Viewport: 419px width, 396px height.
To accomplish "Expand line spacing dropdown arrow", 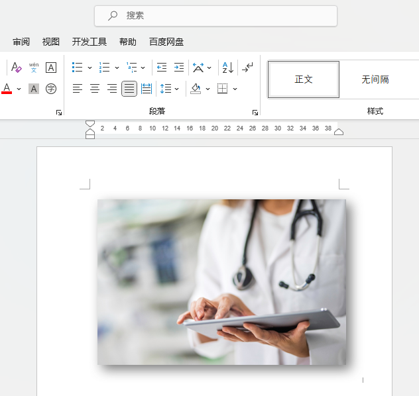I will [x=176, y=89].
